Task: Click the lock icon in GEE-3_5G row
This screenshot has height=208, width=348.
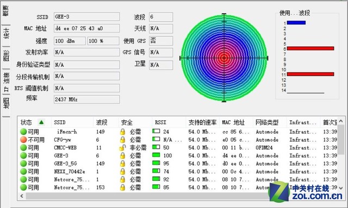Action: point(122,163)
